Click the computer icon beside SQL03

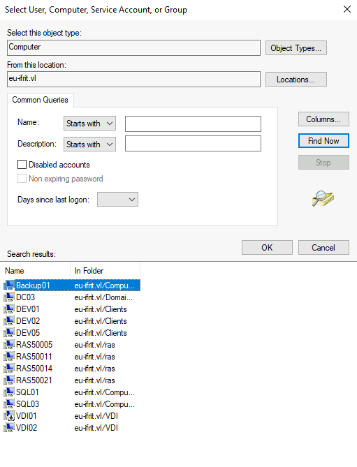click(9, 404)
